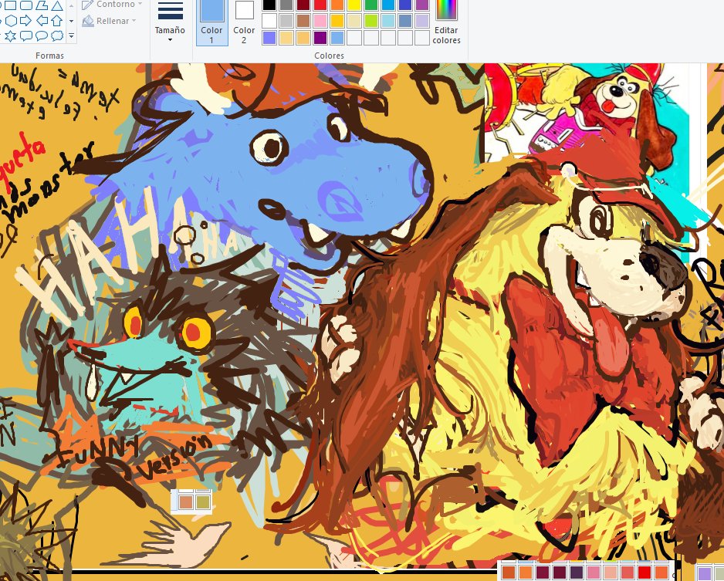Viewport: 724px width, 581px height.
Task: Select the light turquoise swatch
Action: pos(388,21)
